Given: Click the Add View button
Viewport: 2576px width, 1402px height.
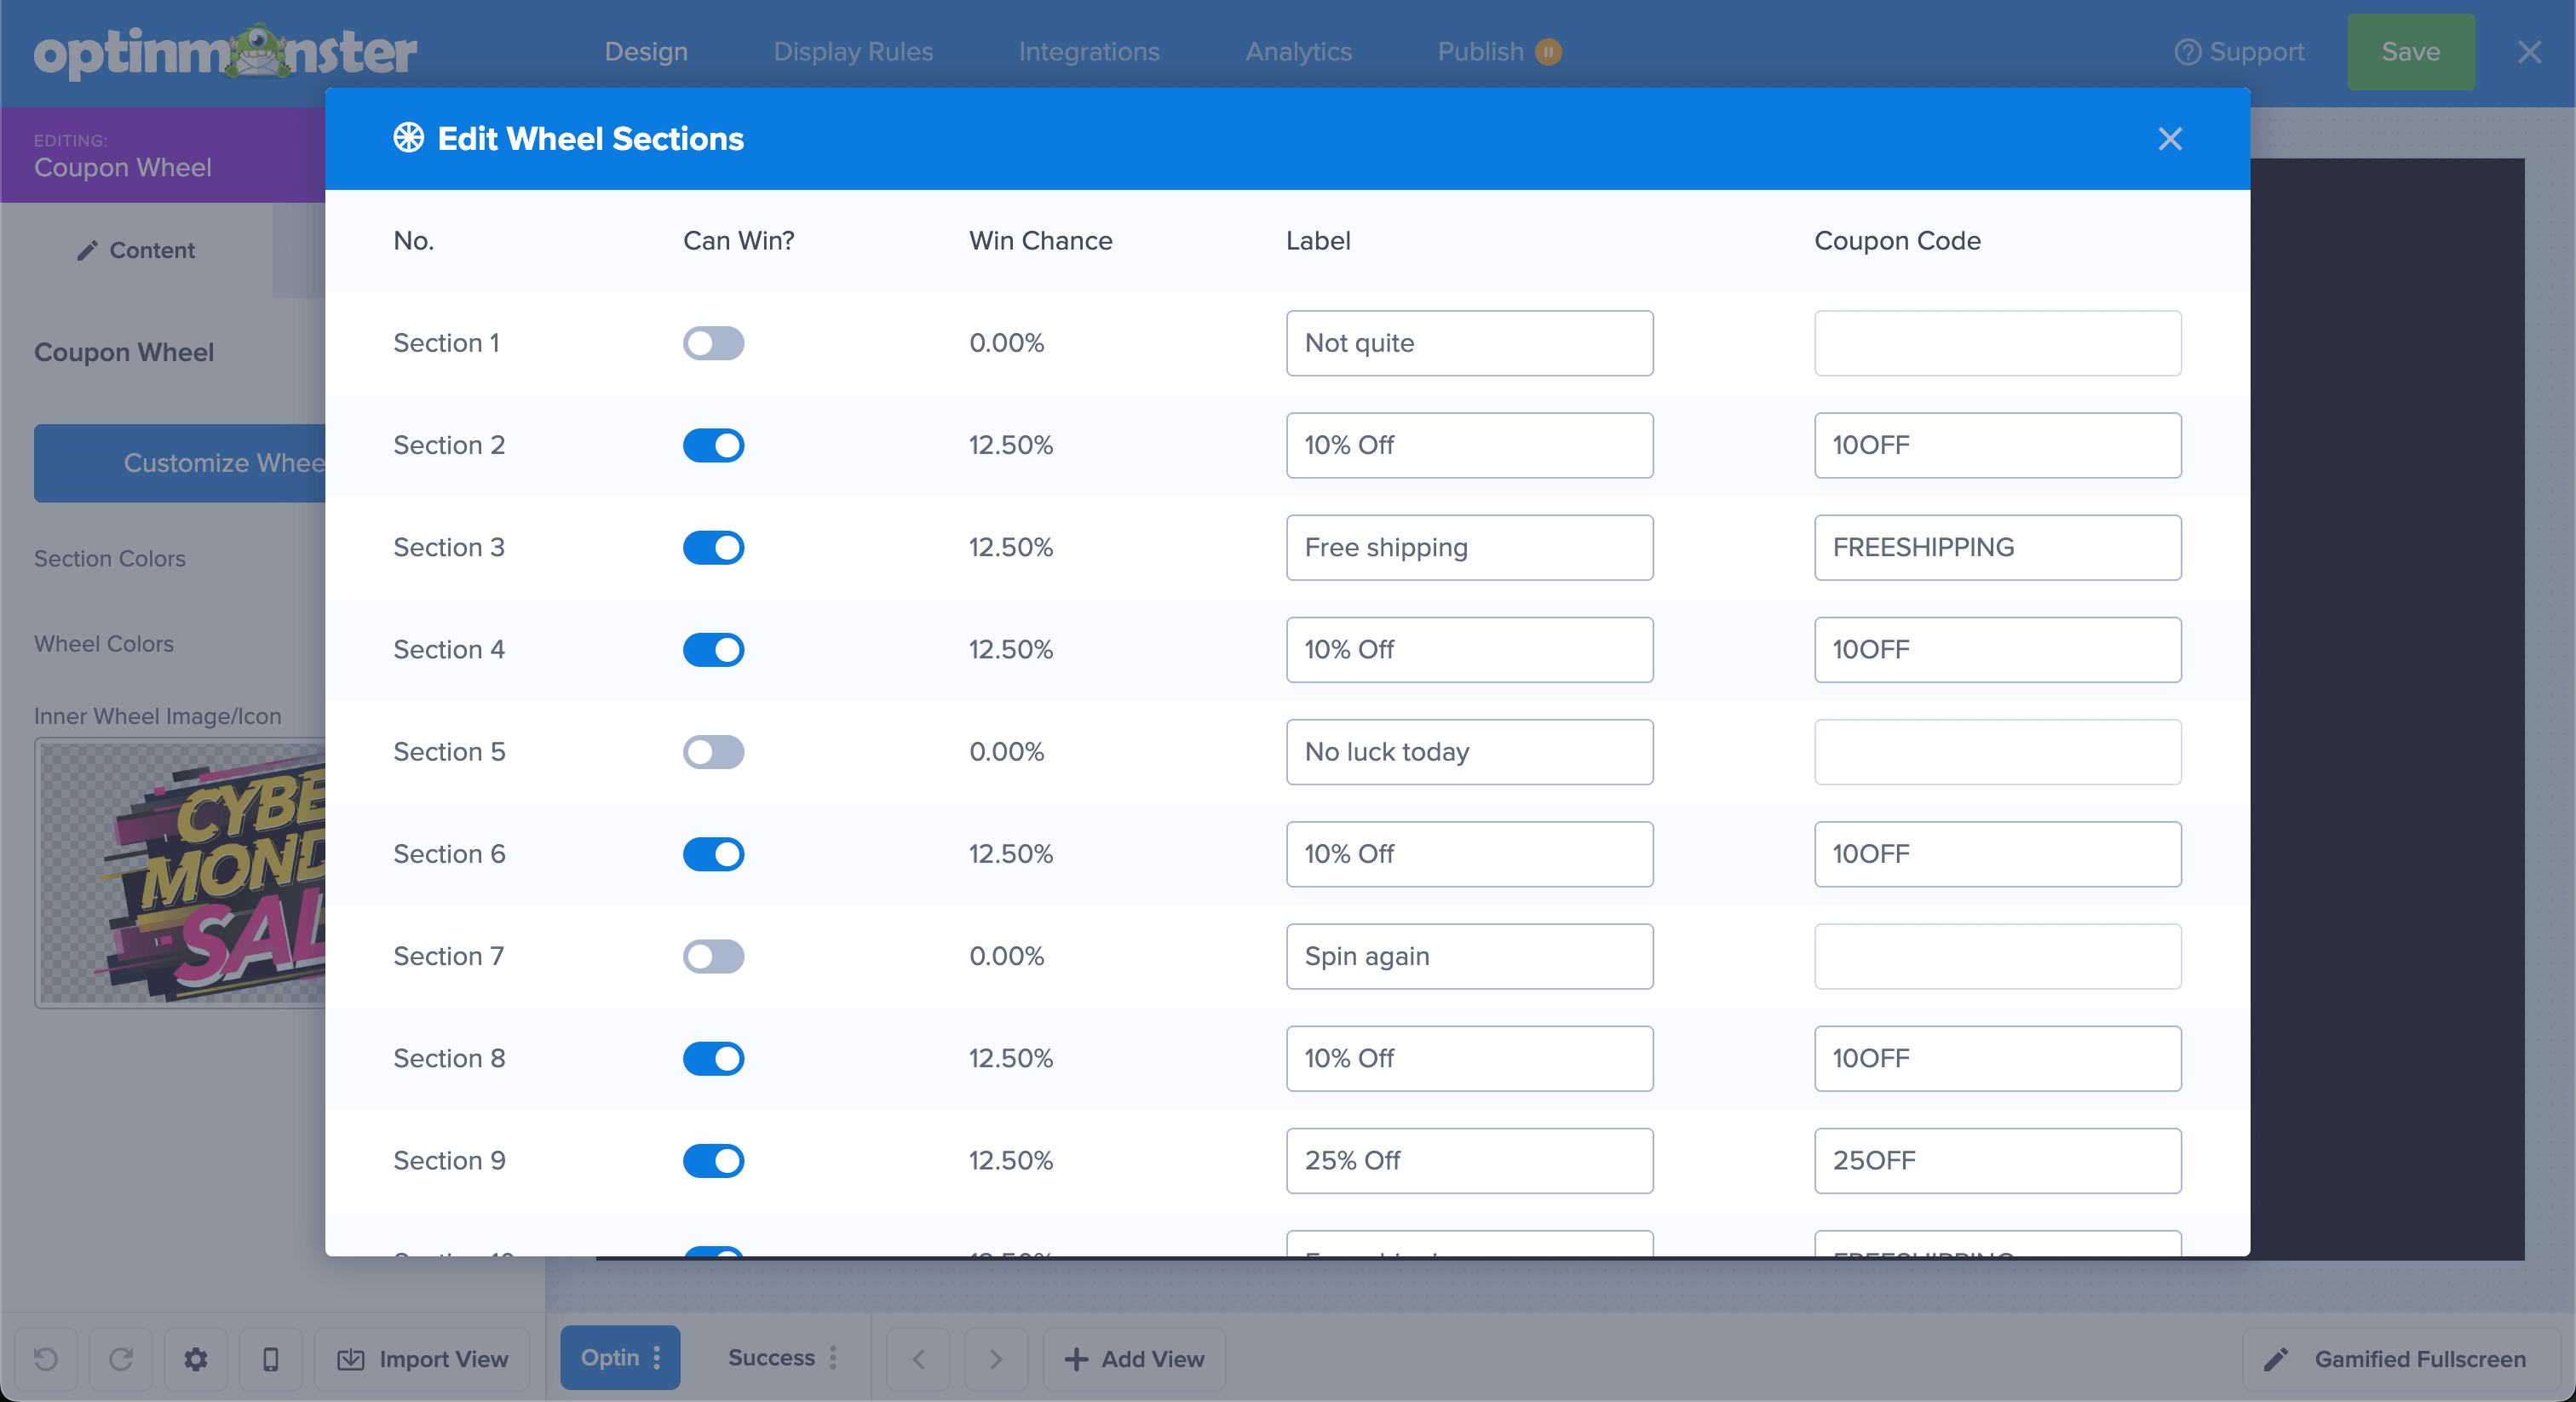Looking at the screenshot, I should 1134,1359.
